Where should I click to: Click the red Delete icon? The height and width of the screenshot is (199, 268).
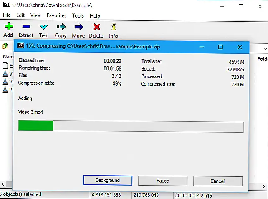[x=96, y=27]
